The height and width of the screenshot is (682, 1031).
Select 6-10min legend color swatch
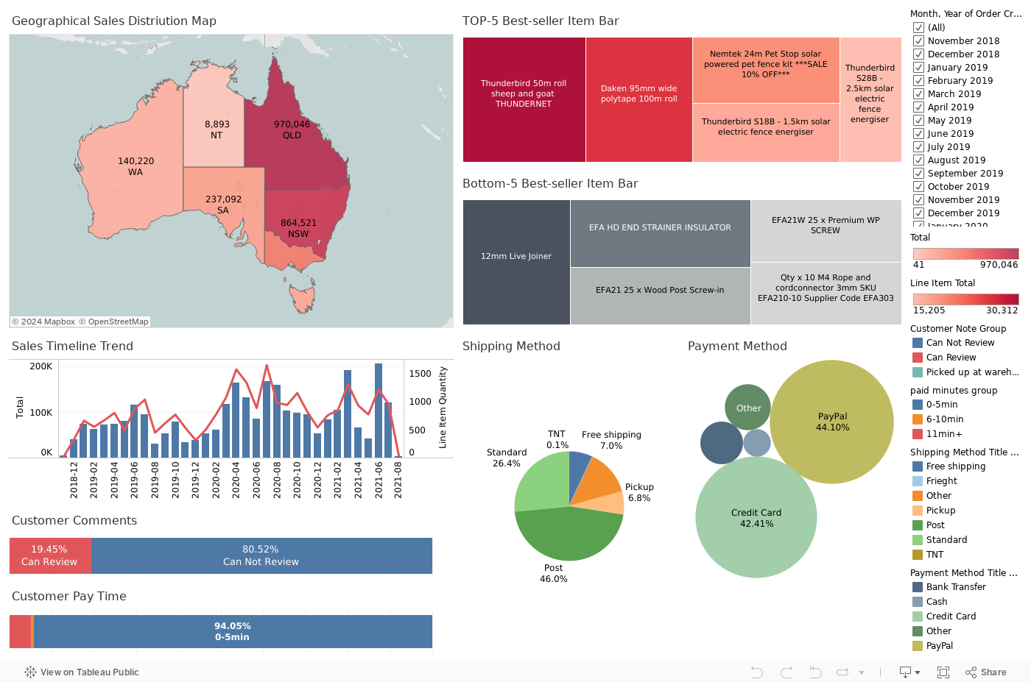[x=918, y=419]
